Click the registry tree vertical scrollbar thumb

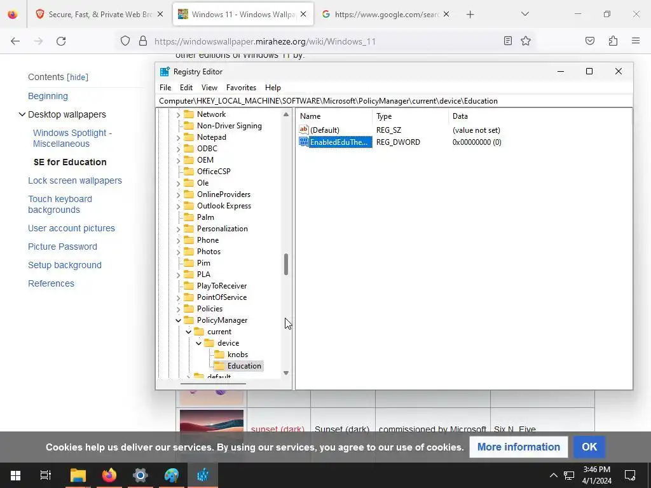pyautogui.click(x=285, y=264)
